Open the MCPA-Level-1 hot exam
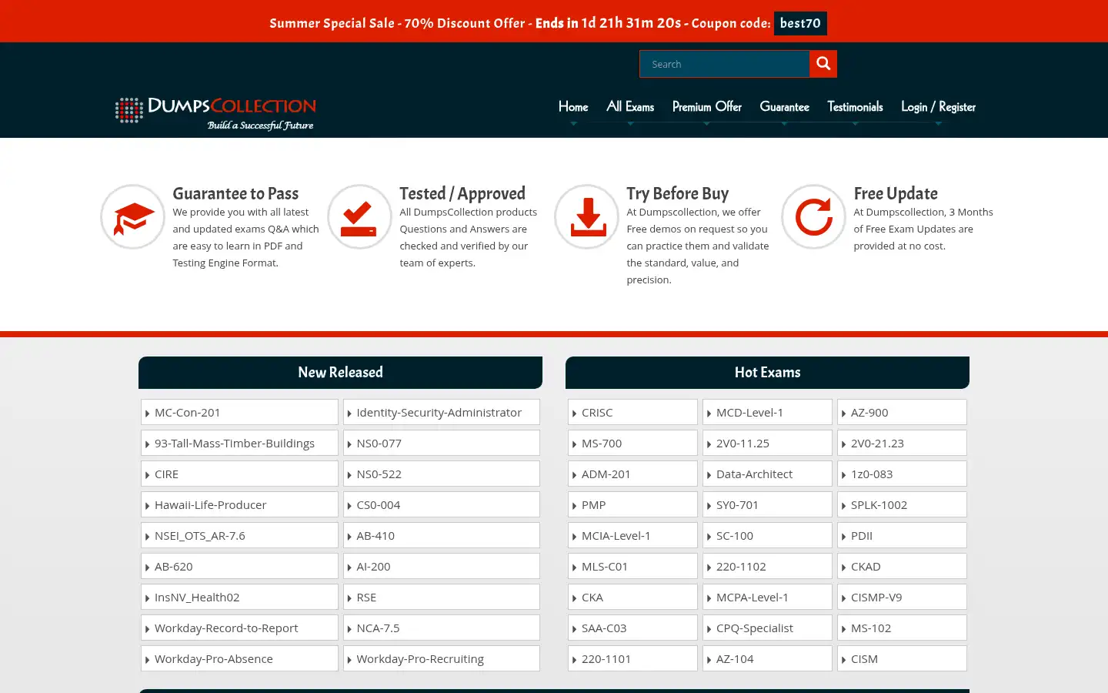 [x=767, y=597]
